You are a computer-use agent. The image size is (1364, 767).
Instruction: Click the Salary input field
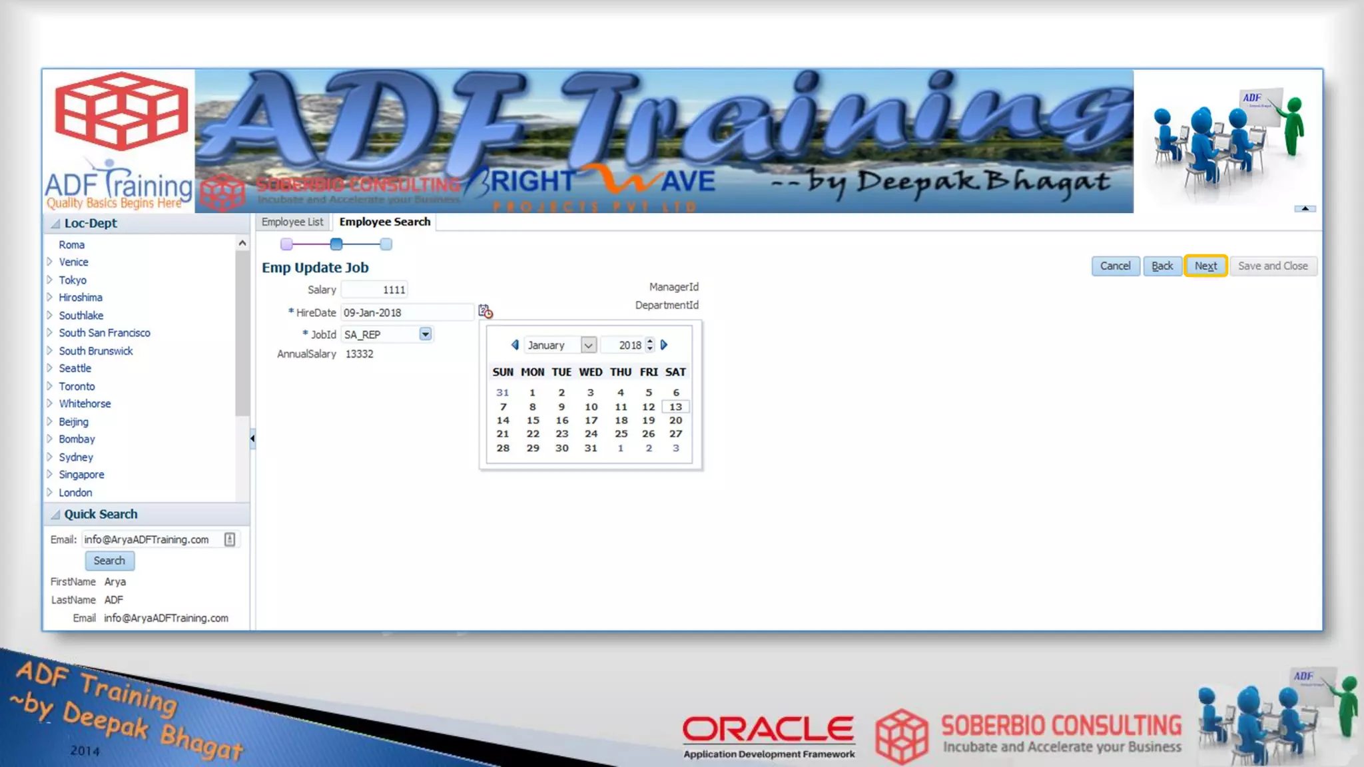click(x=374, y=290)
